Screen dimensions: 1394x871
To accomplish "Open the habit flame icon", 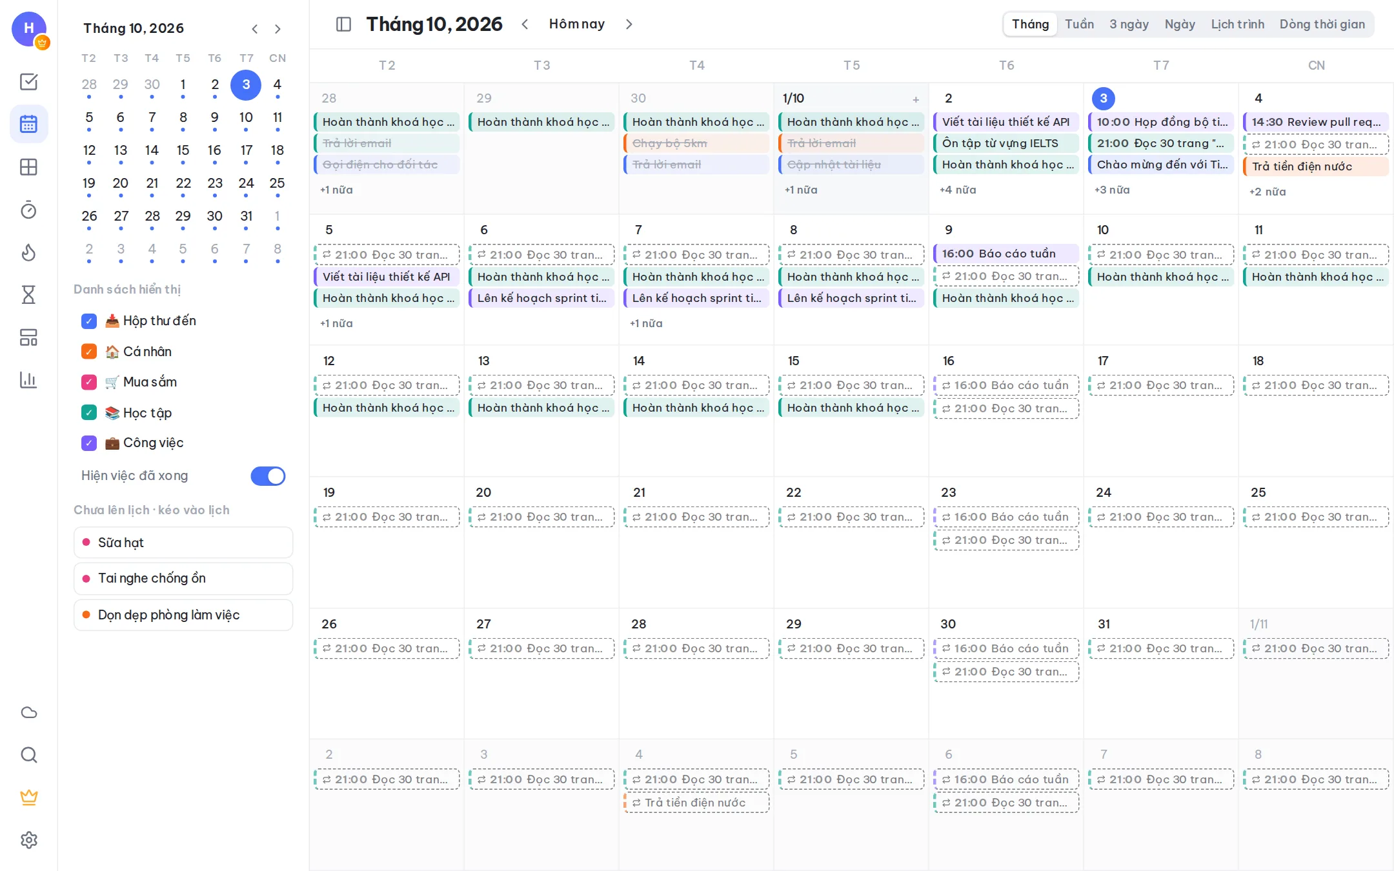I will pyautogui.click(x=28, y=252).
